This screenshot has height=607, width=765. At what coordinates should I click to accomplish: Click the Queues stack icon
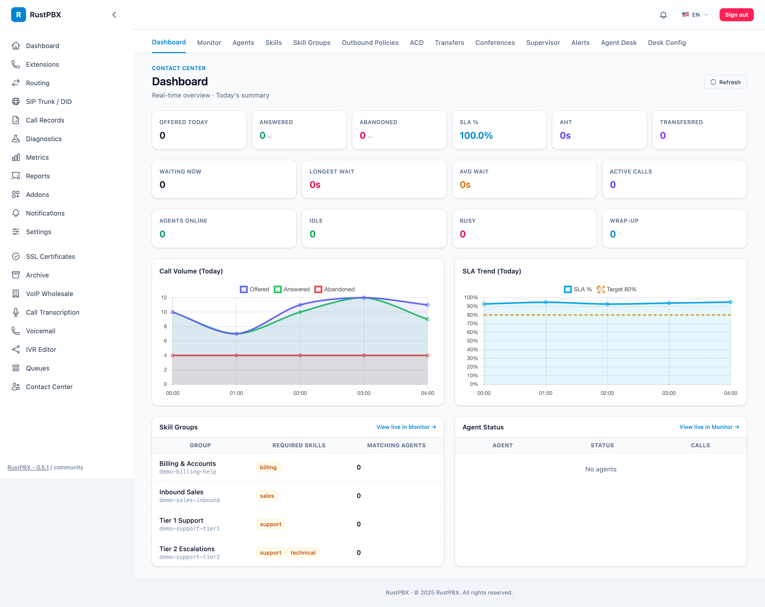point(16,368)
